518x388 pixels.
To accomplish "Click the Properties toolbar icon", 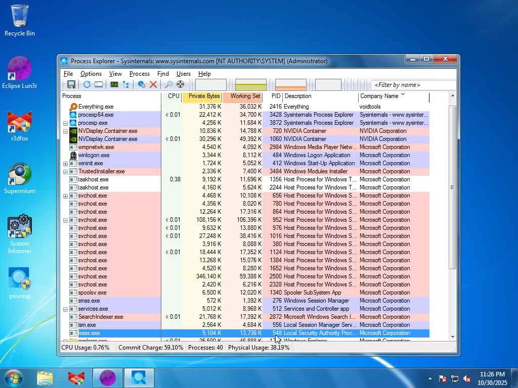I will tap(142, 84).
